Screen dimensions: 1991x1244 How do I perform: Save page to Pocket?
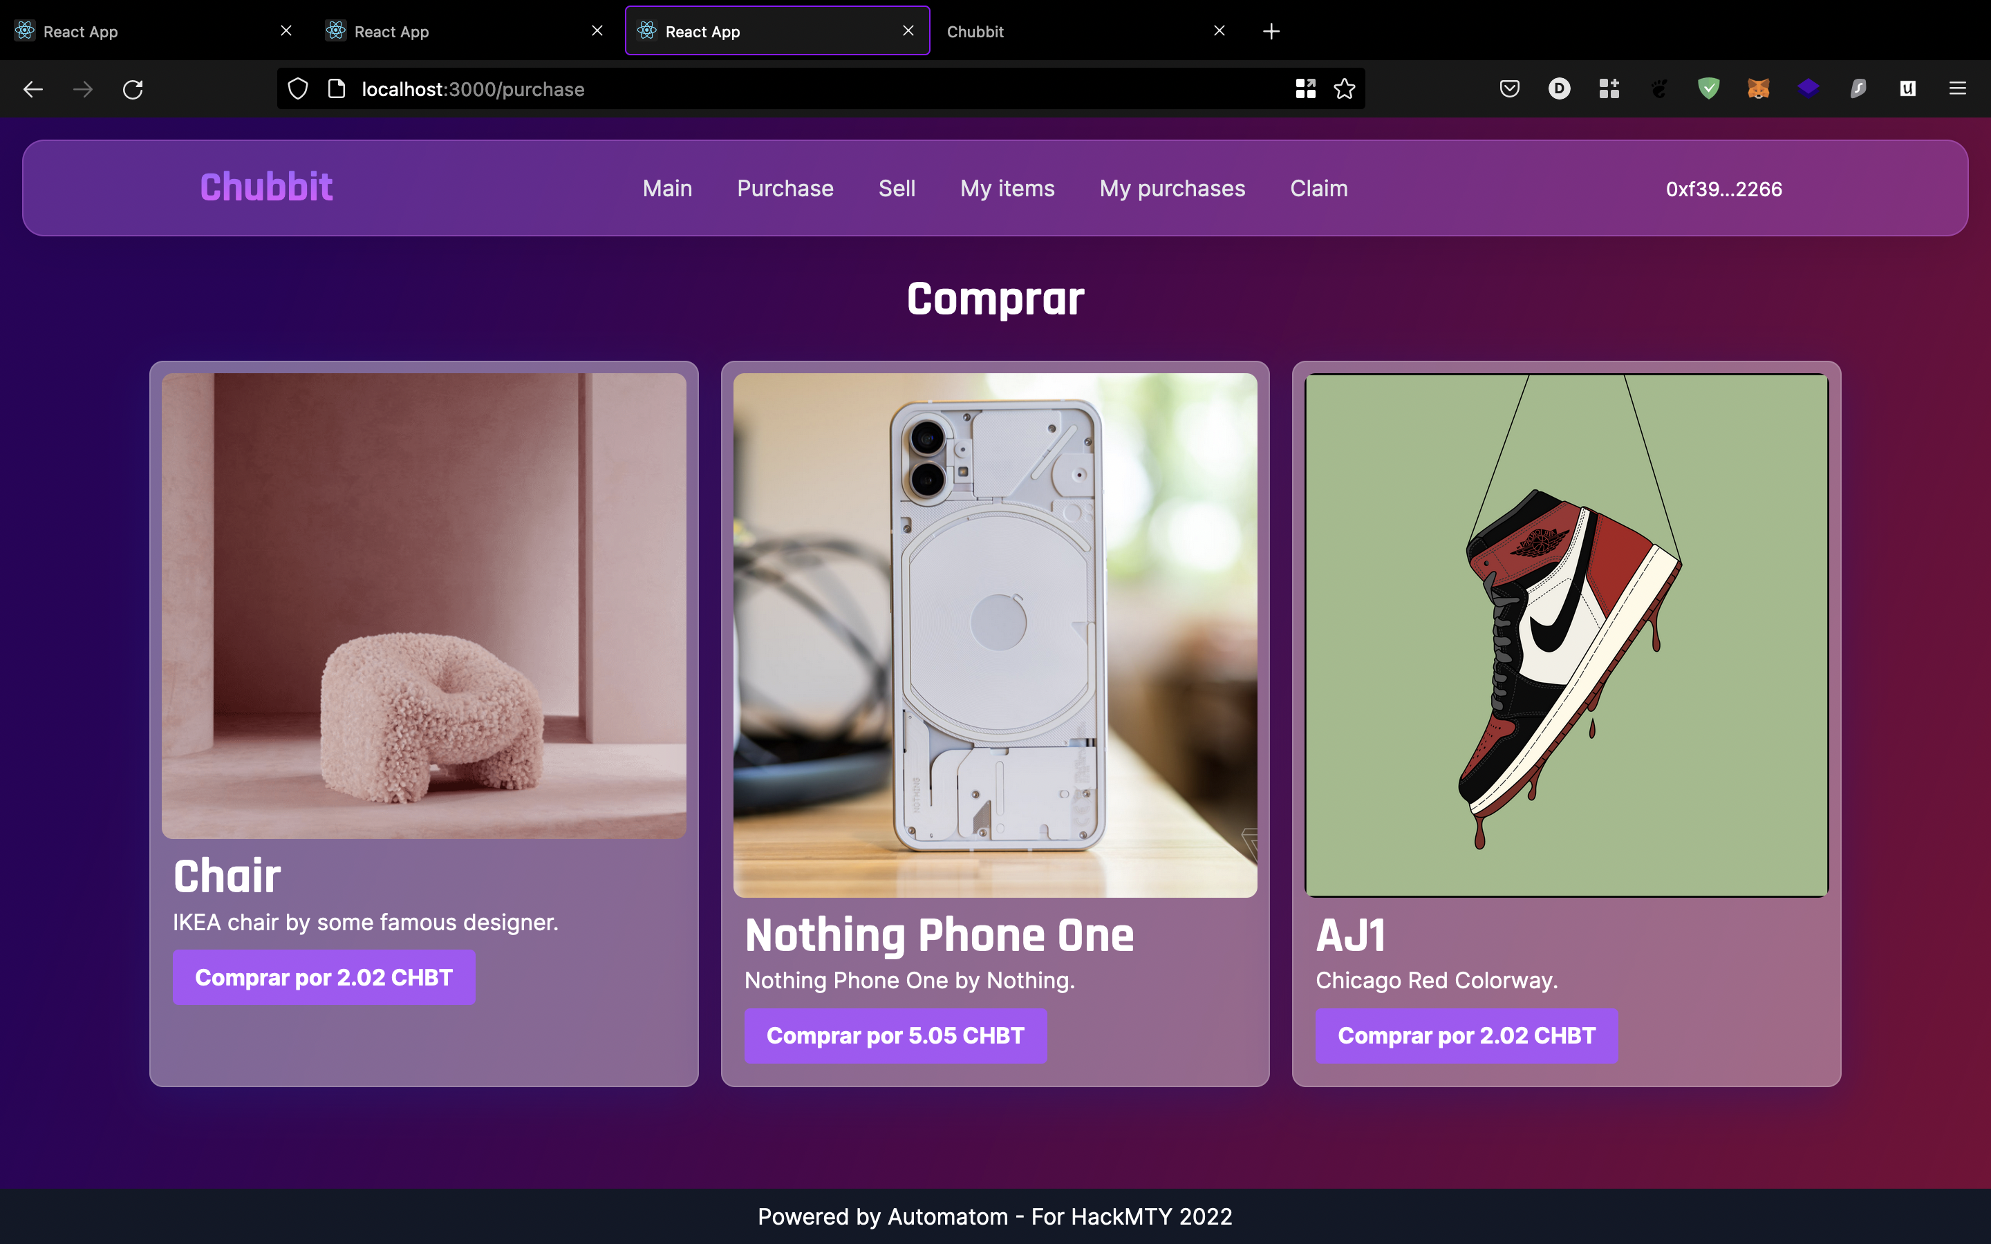(1509, 89)
